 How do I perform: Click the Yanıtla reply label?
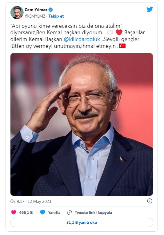[x=54, y=212]
